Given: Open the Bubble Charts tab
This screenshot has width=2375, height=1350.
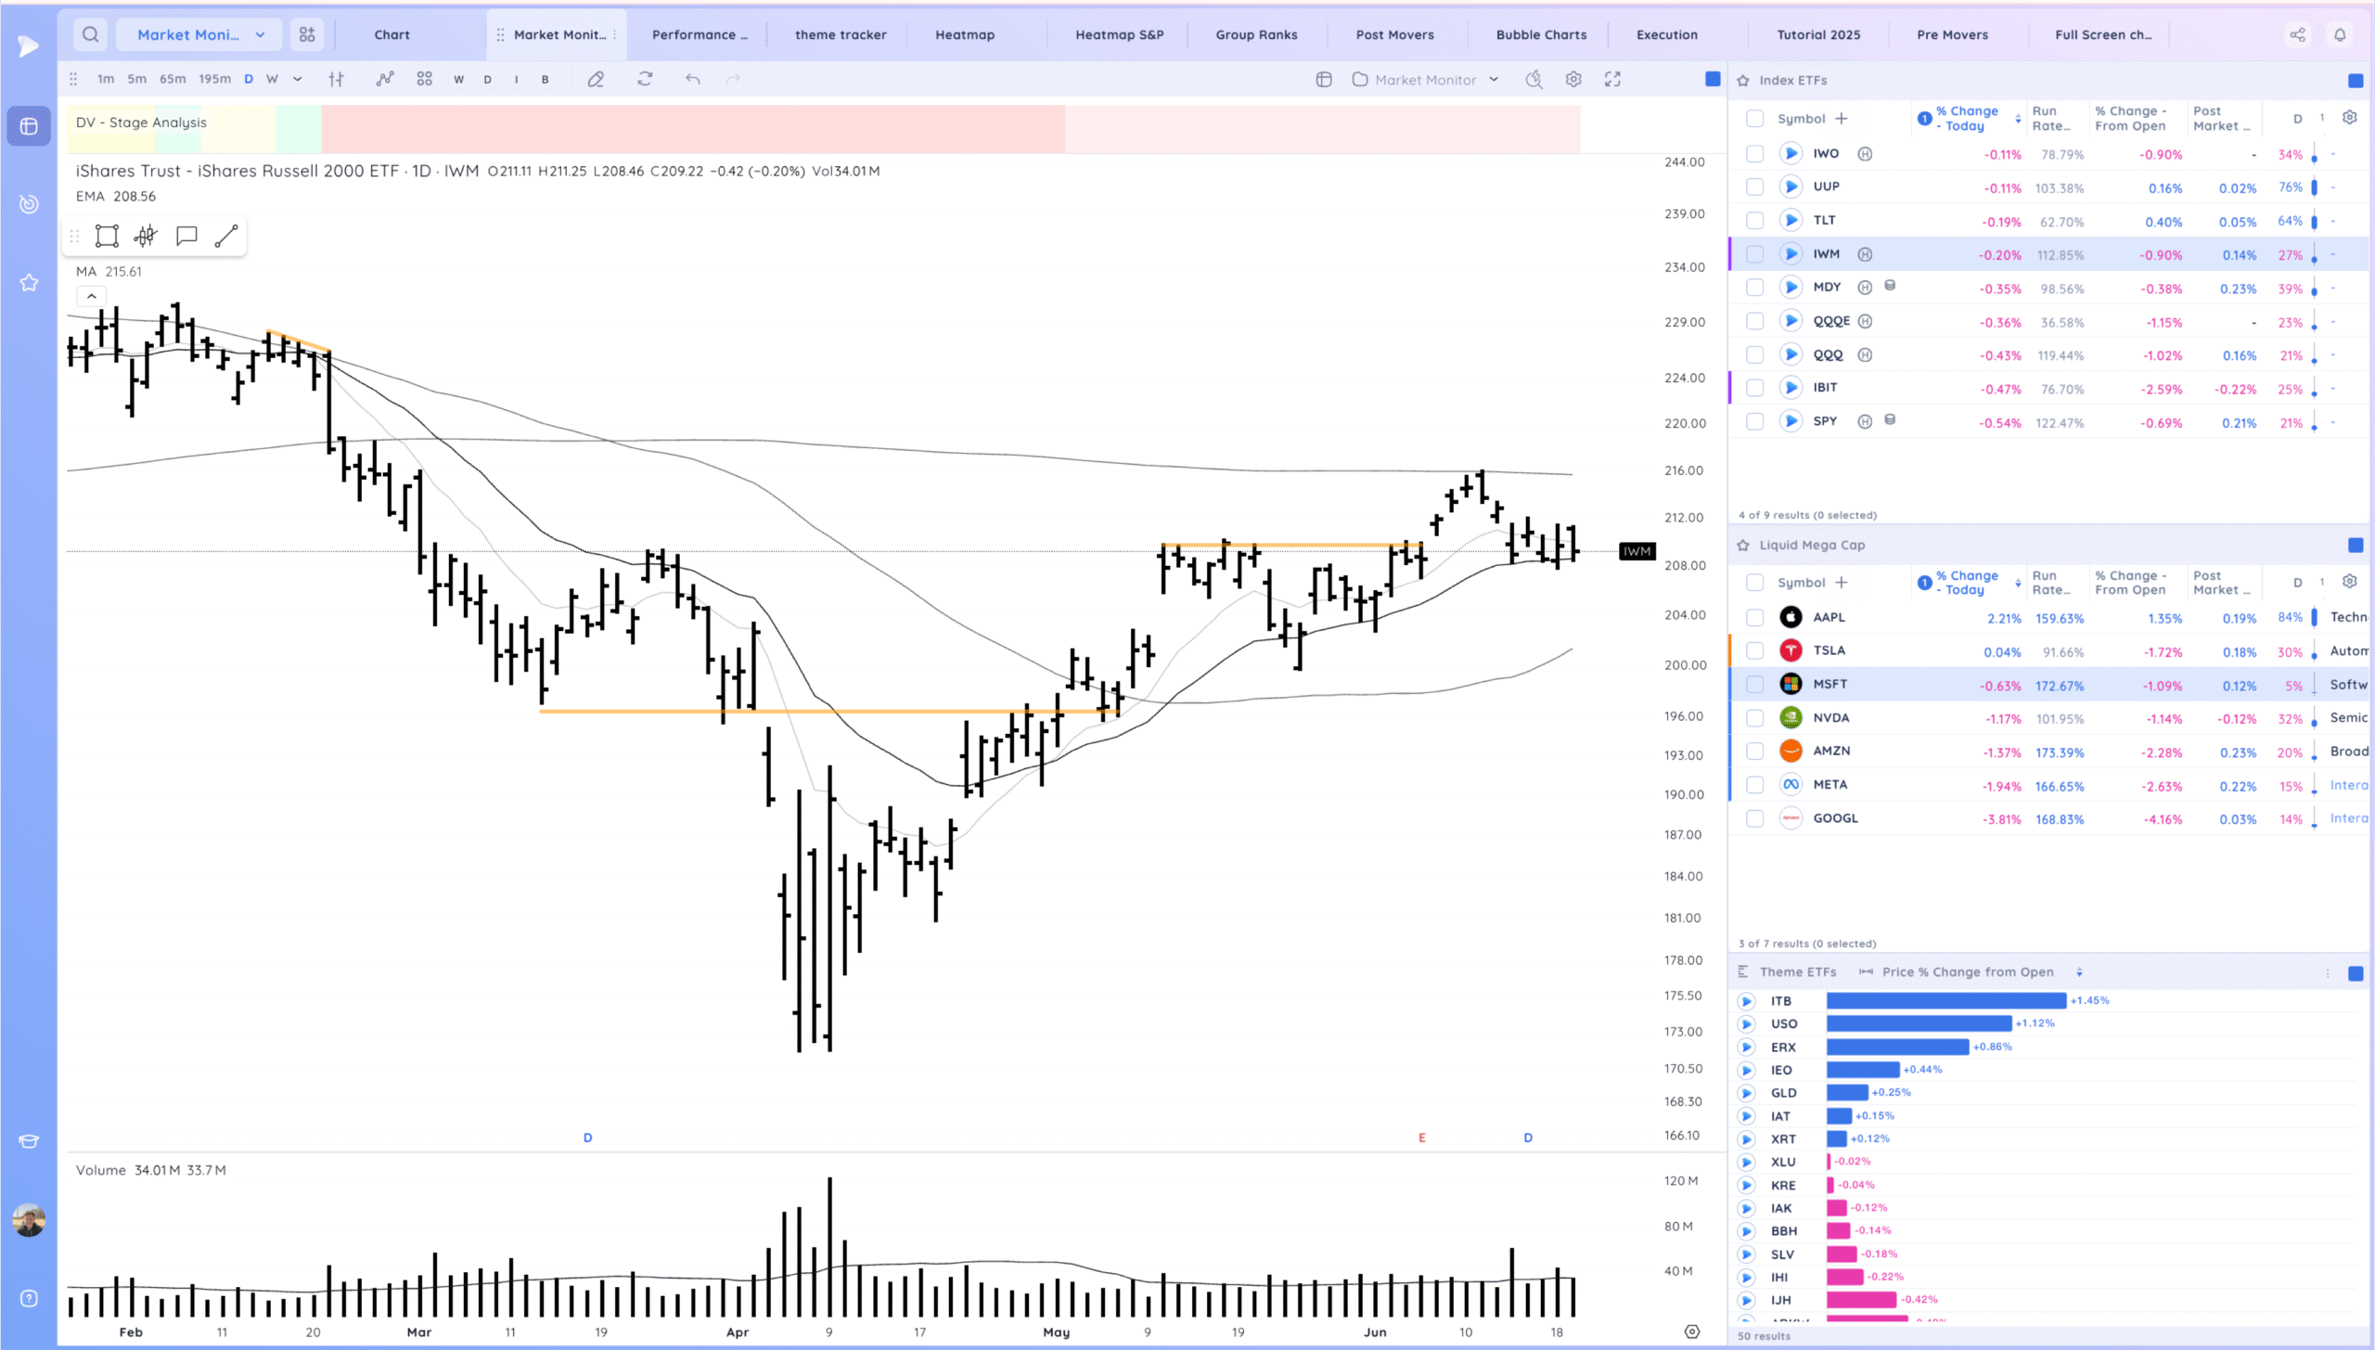Looking at the screenshot, I should point(1541,34).
